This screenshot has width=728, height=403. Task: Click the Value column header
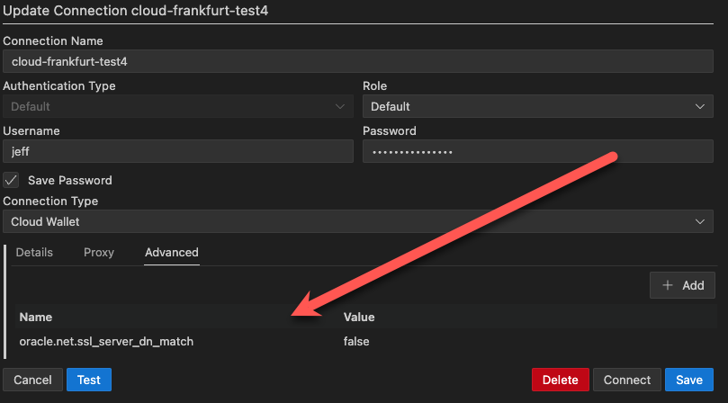[x=359, y=317]
